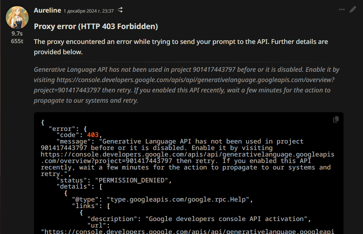Click the Google developers console API activation description
This screenshot has height=234, width=363.
pyautogui.click(x=226, y=219)
